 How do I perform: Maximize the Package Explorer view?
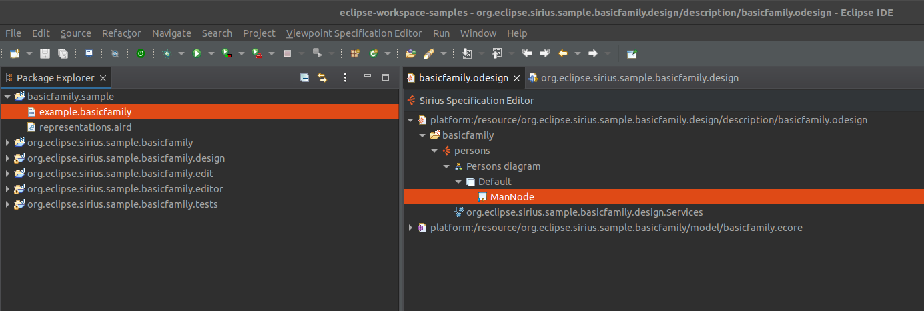(385, 77)
